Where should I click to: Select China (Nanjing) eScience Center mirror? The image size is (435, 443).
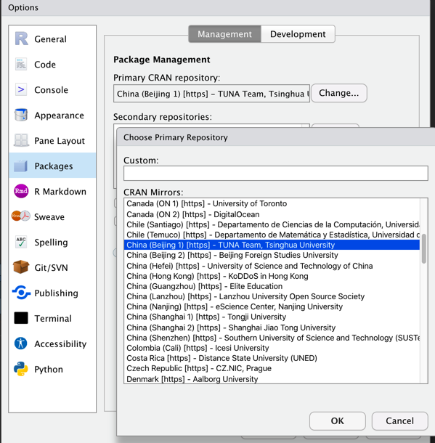click(272, 306)
